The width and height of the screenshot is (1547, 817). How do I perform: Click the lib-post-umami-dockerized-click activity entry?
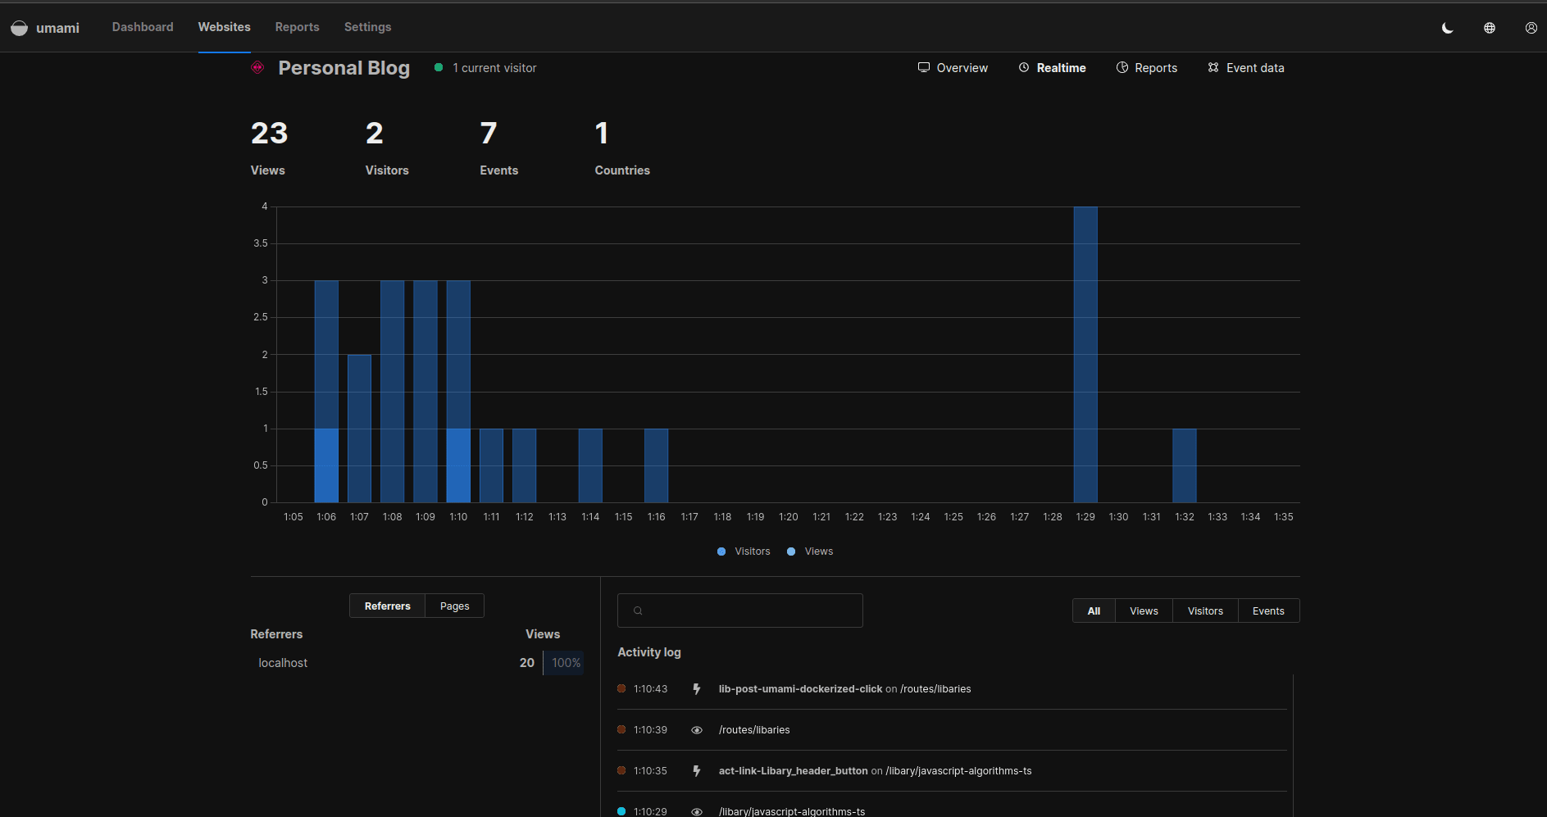coord(952,689)
